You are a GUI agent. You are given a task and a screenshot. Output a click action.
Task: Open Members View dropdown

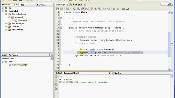52,59
